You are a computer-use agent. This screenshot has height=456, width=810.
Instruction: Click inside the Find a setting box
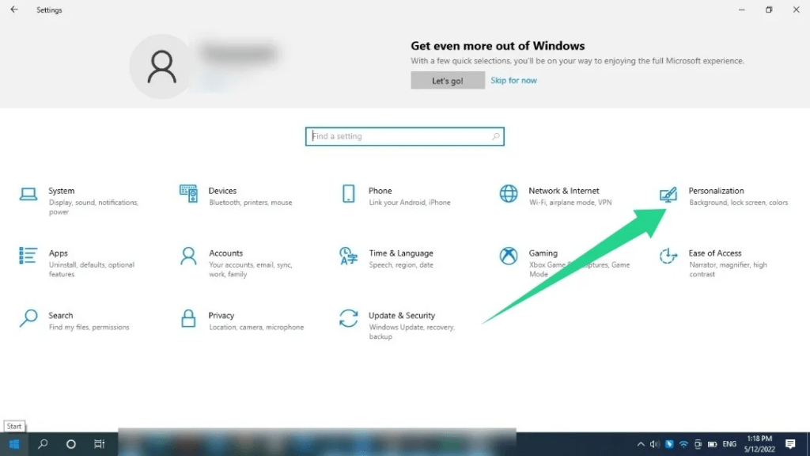pyautogui.click(x=404, y=136)
